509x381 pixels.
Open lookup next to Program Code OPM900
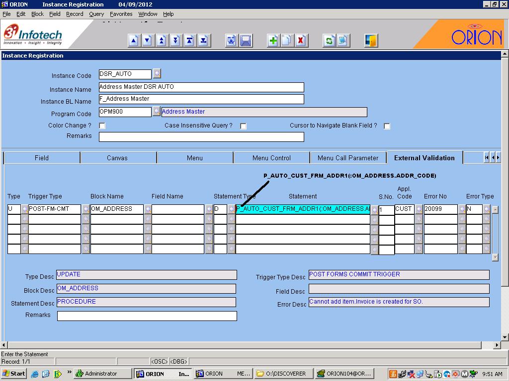(157, 112)
